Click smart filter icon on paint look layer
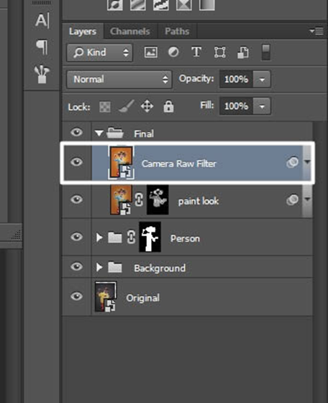The height and width of the screenshot is (403, 328). [292, 200]
